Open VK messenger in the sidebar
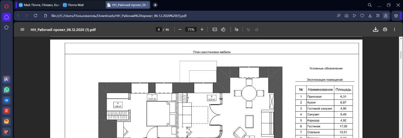This screenshot has height=138, width=403. tap(6, 100)
